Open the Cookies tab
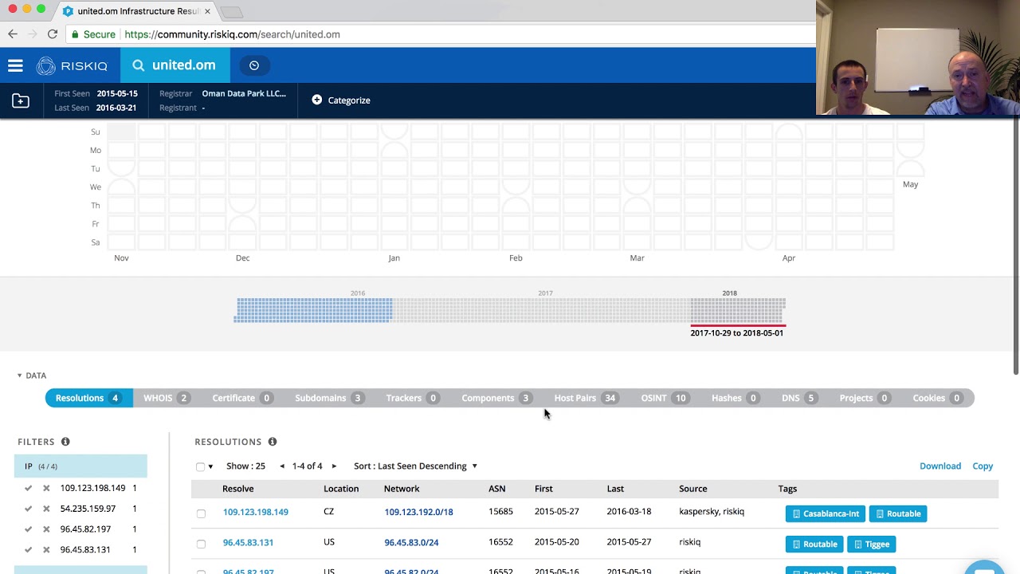 [937, 398]
